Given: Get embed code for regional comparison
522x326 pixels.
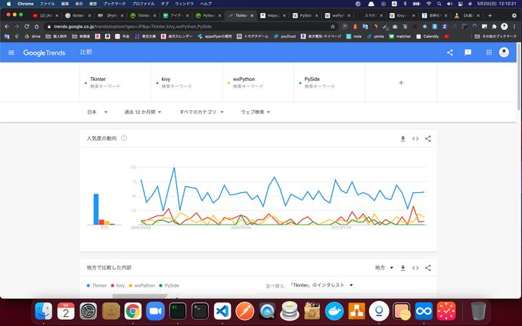Looking at the screenshot, I should [x=415, y=268].
